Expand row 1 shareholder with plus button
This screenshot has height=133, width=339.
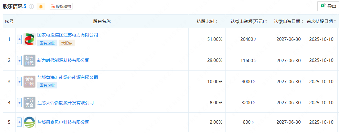click(x=19, y=39)
